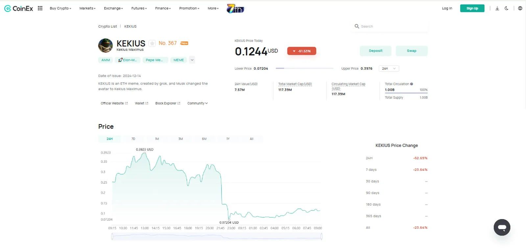Open the CoinEx home logo

pos(19,9)
